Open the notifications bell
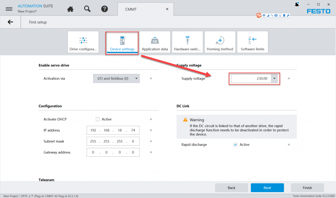This screenshot has height=198, width=336. tap(297, 4)
